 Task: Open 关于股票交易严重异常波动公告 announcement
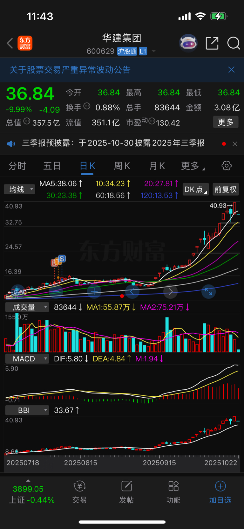[70, 70]
